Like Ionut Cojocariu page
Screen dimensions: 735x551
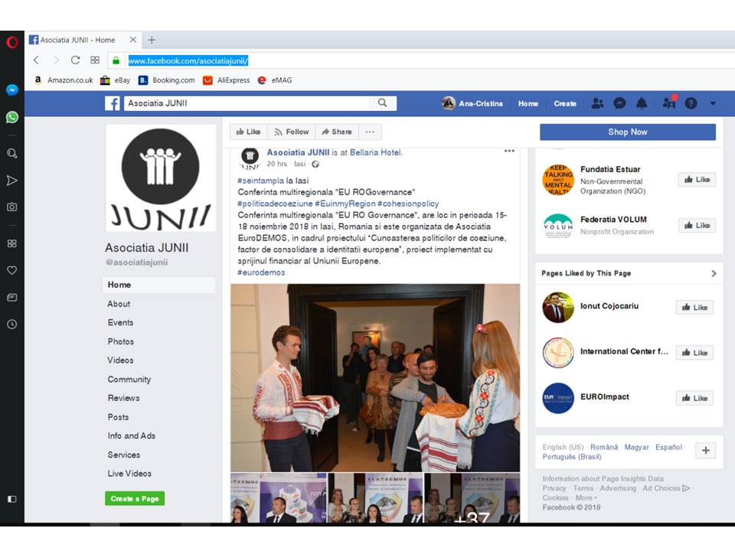click(x=694, y=308)
